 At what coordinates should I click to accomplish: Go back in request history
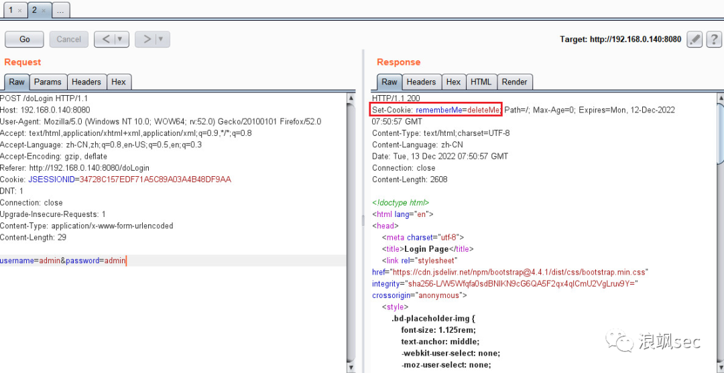click(106, 40)
